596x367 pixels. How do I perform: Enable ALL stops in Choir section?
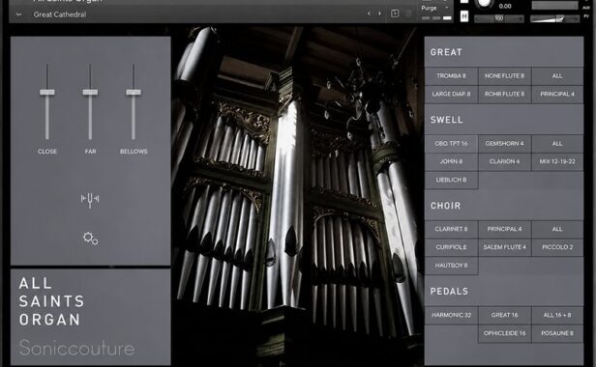click(x=557, y=229)
